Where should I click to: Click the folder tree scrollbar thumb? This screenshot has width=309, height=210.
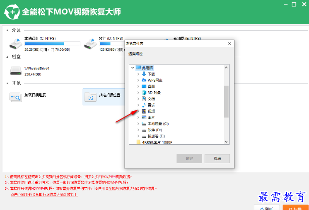226,102
